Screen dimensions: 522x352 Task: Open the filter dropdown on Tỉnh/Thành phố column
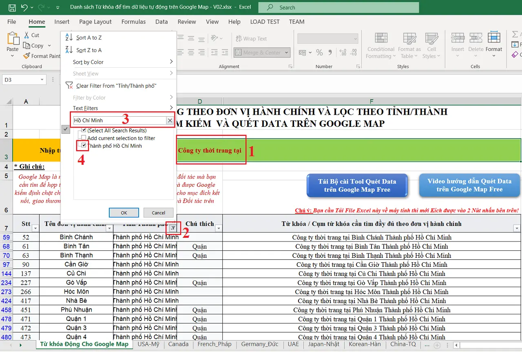tap(173, 228)
